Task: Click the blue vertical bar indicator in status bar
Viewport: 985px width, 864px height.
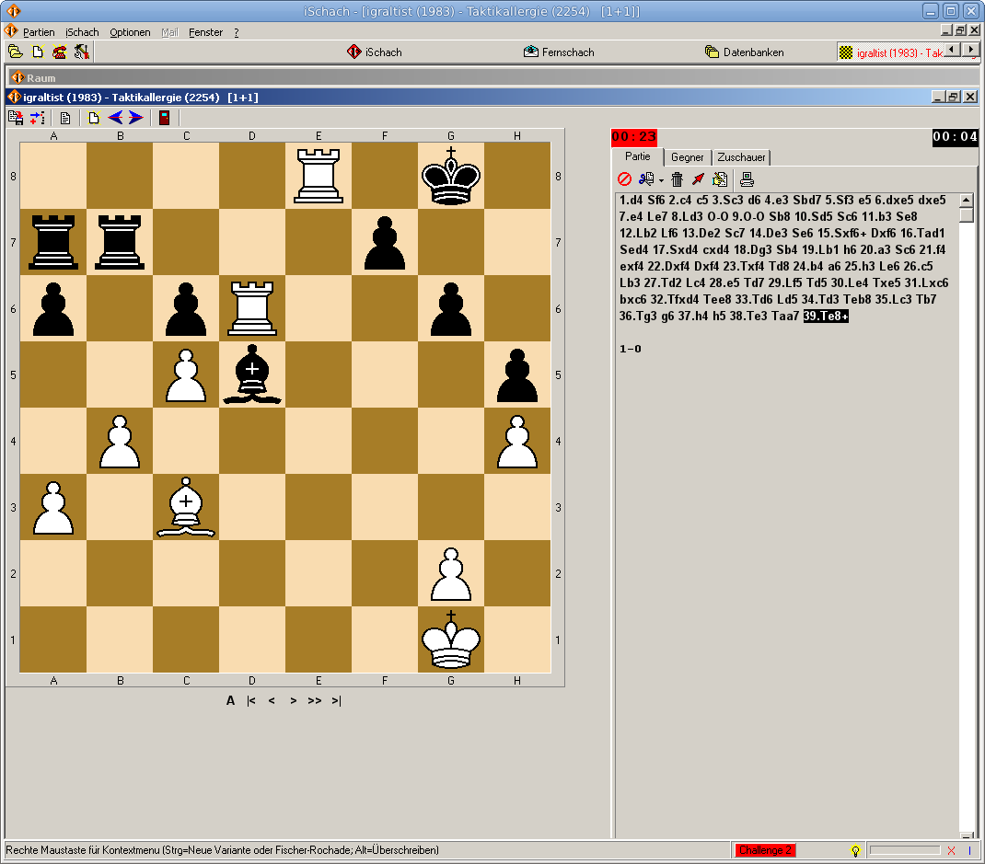Action: tap(969, 851)
